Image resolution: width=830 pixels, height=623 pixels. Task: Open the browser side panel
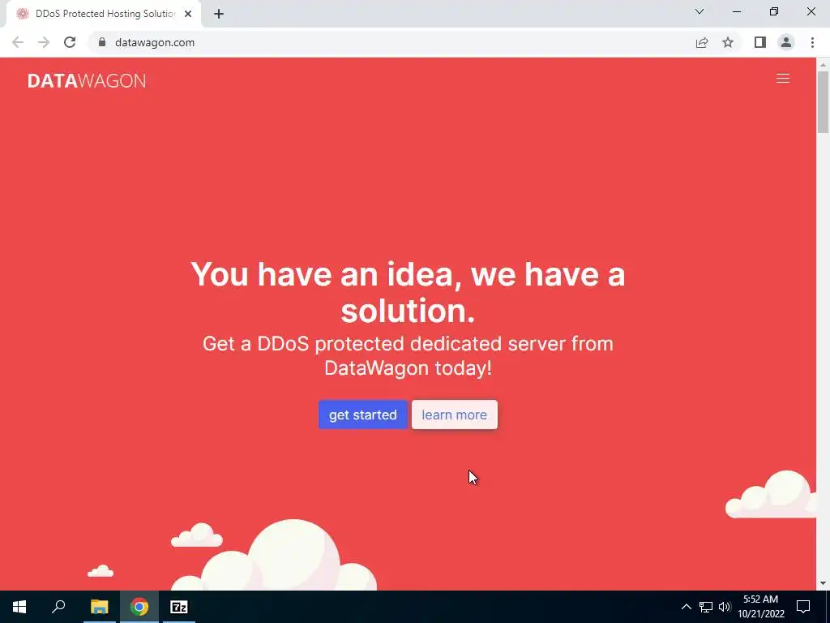pos(760,42)
